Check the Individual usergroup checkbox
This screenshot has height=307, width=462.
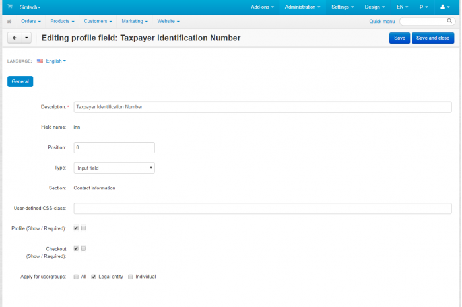[131, 277]
